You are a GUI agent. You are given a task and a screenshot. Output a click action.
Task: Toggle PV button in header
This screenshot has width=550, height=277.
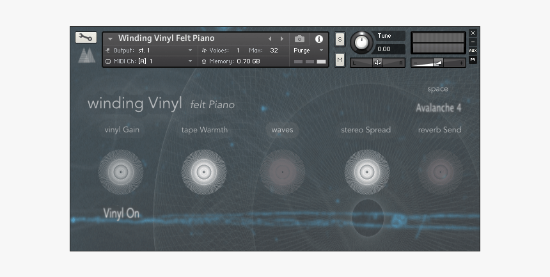tap(473, 59)
